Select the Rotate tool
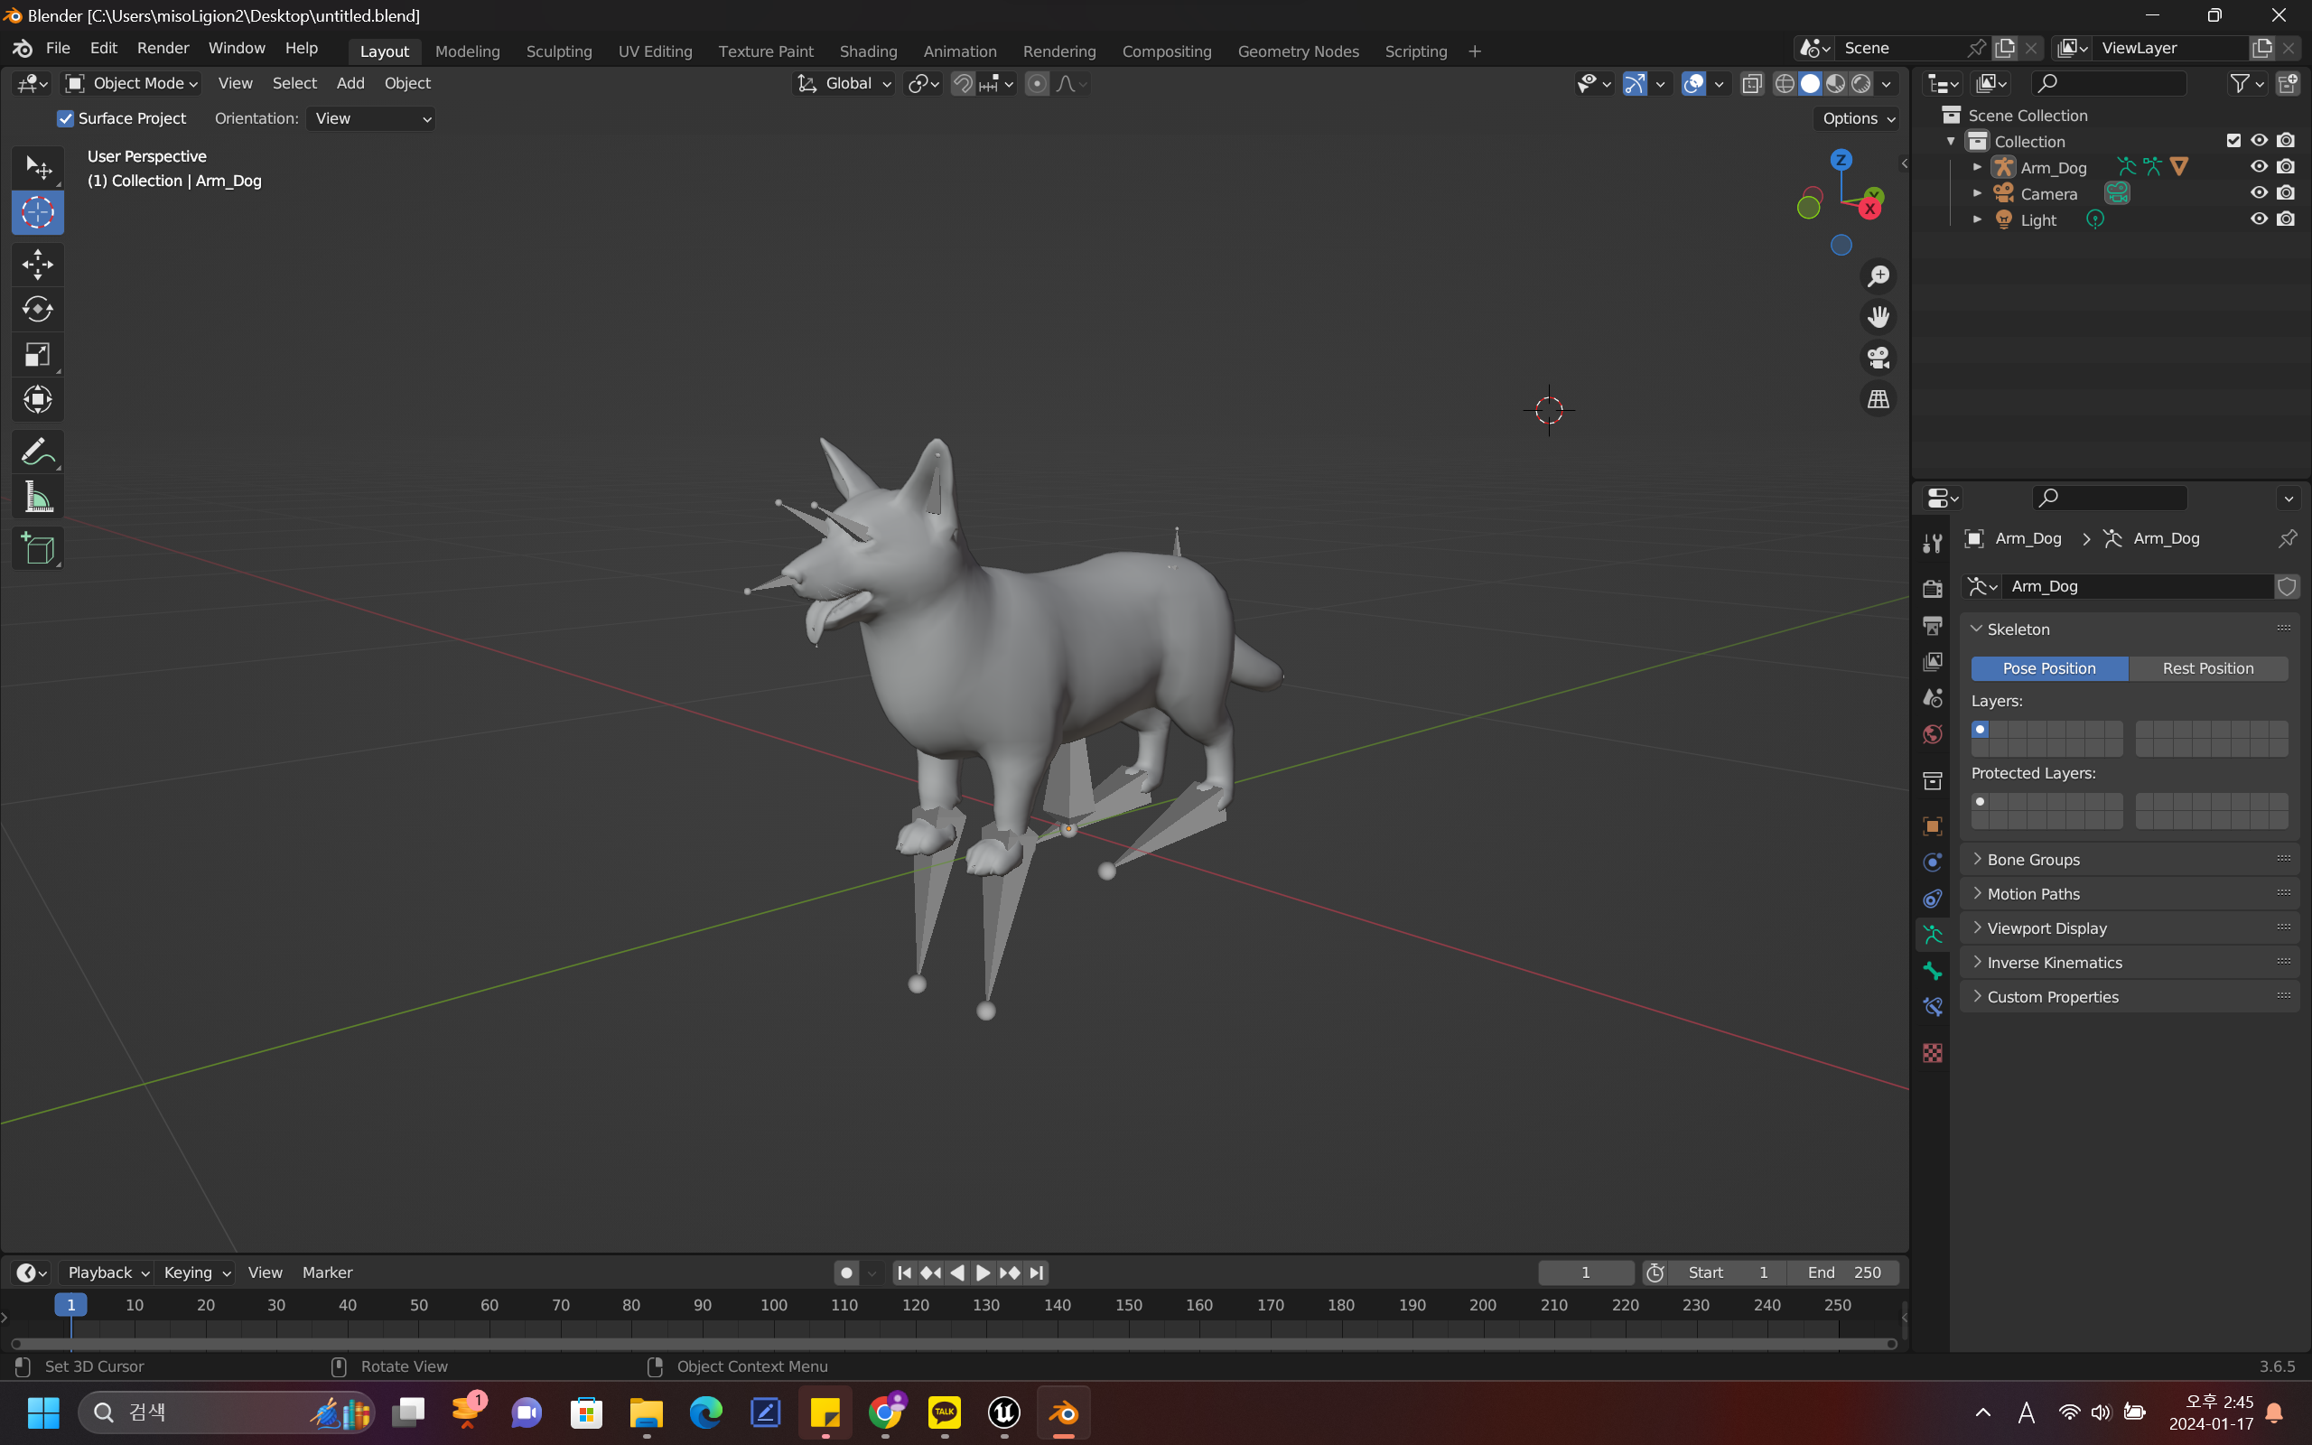Image resolution: width=2312 pixels, height=1445 pixels. pos(37,309)
